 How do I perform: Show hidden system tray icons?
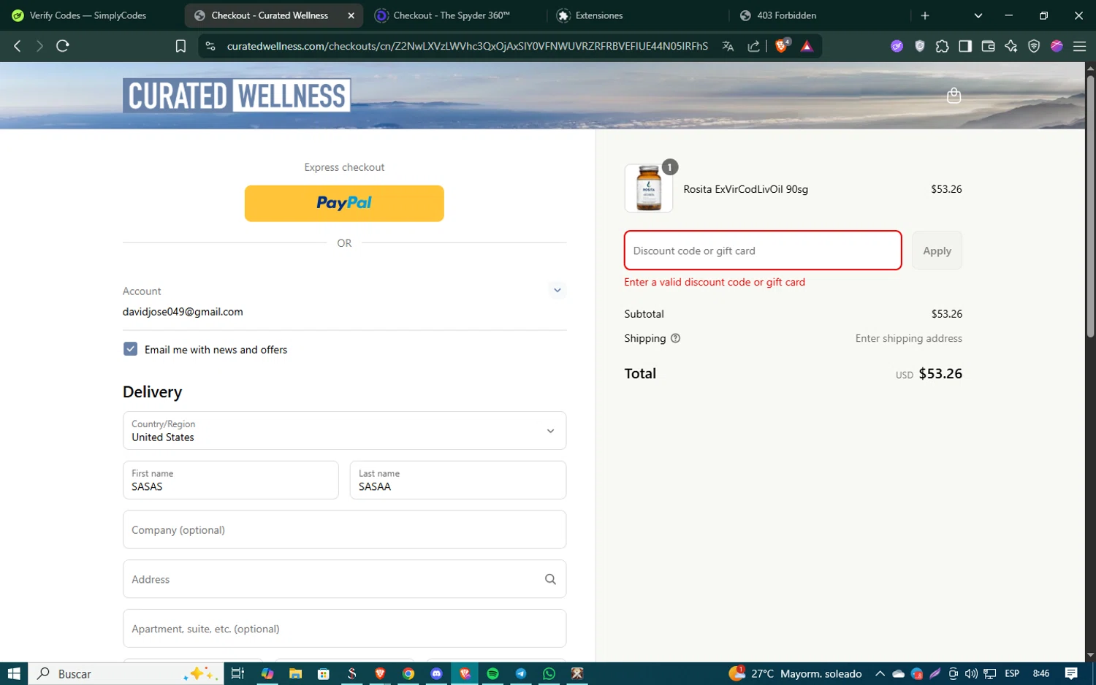[x=880, y=673]
